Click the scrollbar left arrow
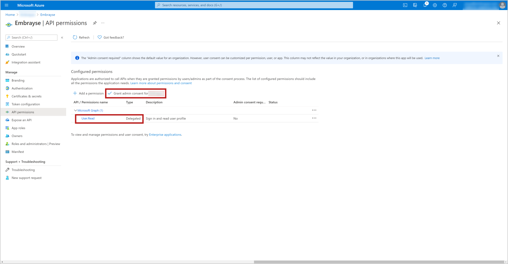Screen dimensions: 508x264 pyautogui.click(x=2, y=262)
